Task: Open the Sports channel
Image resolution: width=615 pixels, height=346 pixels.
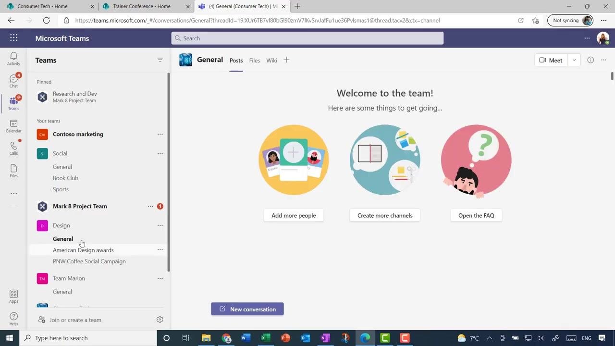Action: [x=61, y=189]
